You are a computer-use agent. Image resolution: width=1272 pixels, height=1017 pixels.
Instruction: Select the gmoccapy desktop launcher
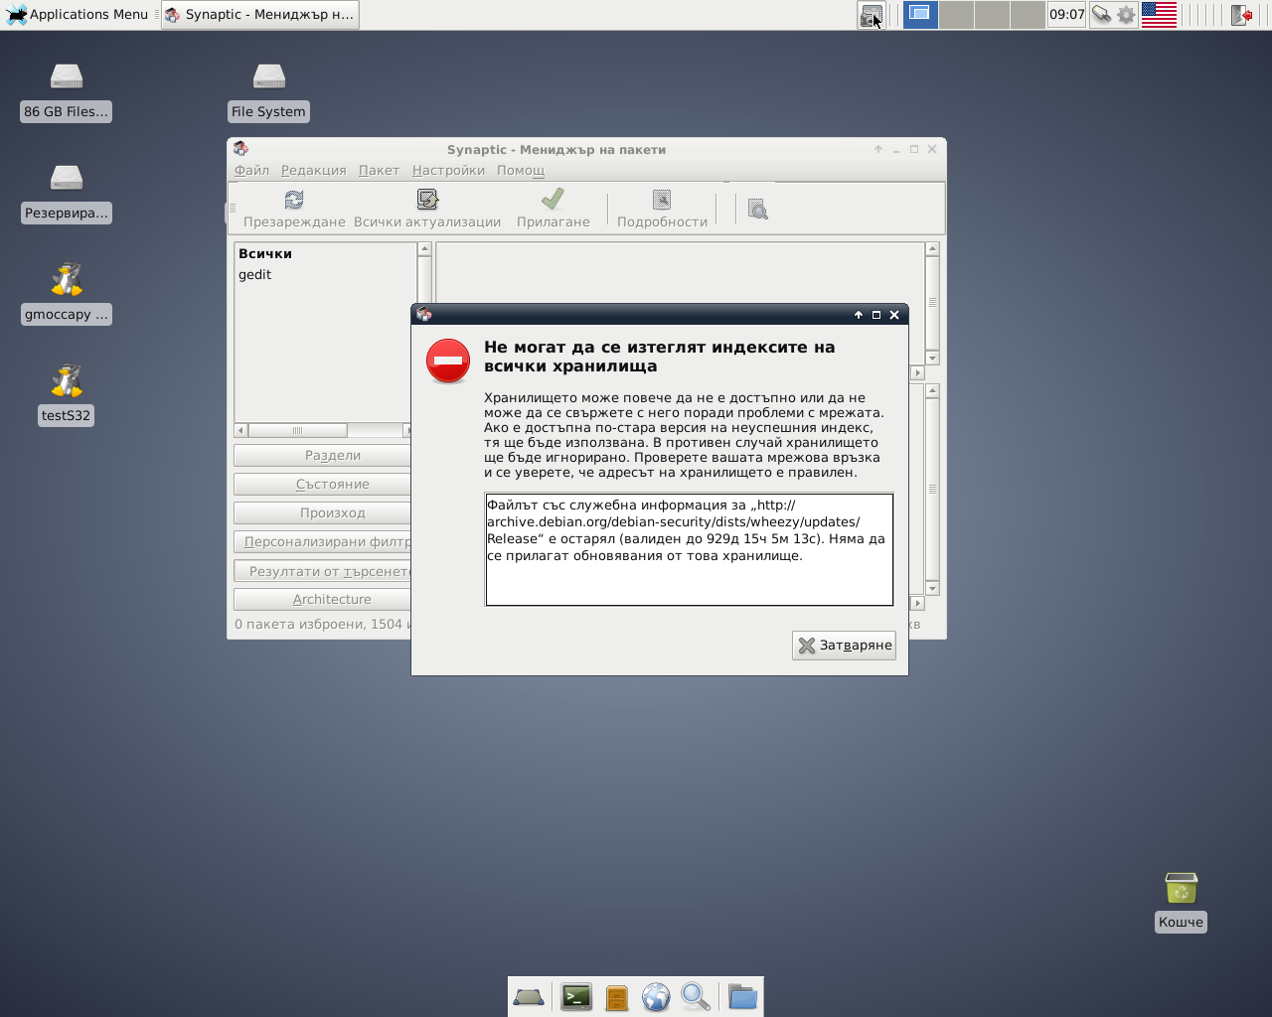67,294
